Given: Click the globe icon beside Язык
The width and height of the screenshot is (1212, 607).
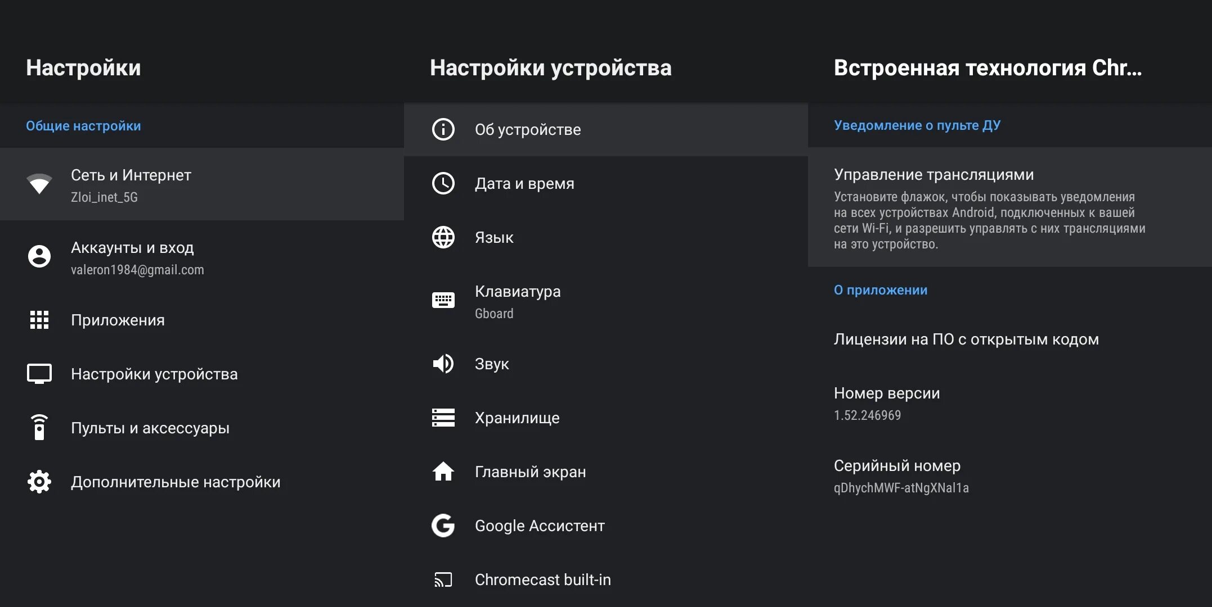Looking at the screenshot, I should pyautogui.click(x=443, y=237).
